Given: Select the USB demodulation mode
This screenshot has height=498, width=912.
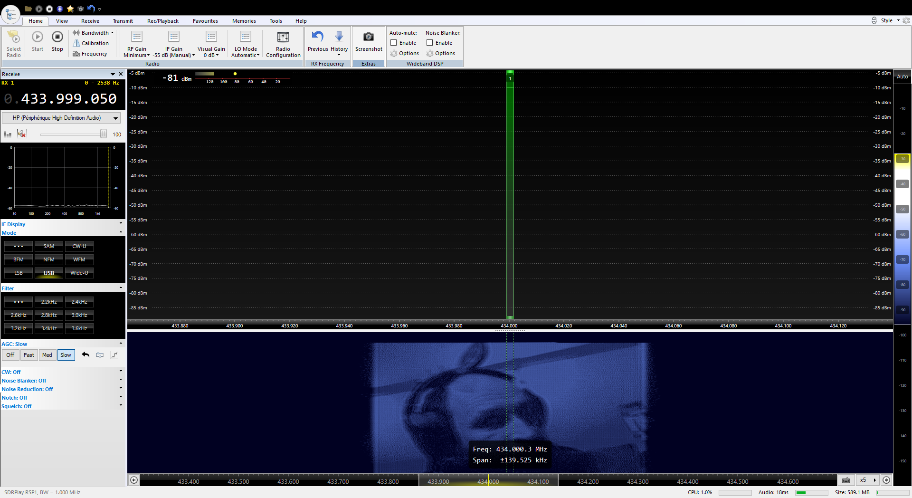Looking at the screenshot, I should click(x=49, y=273).
